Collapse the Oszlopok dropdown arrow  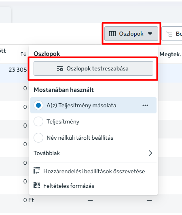click(x=150, y=34)
